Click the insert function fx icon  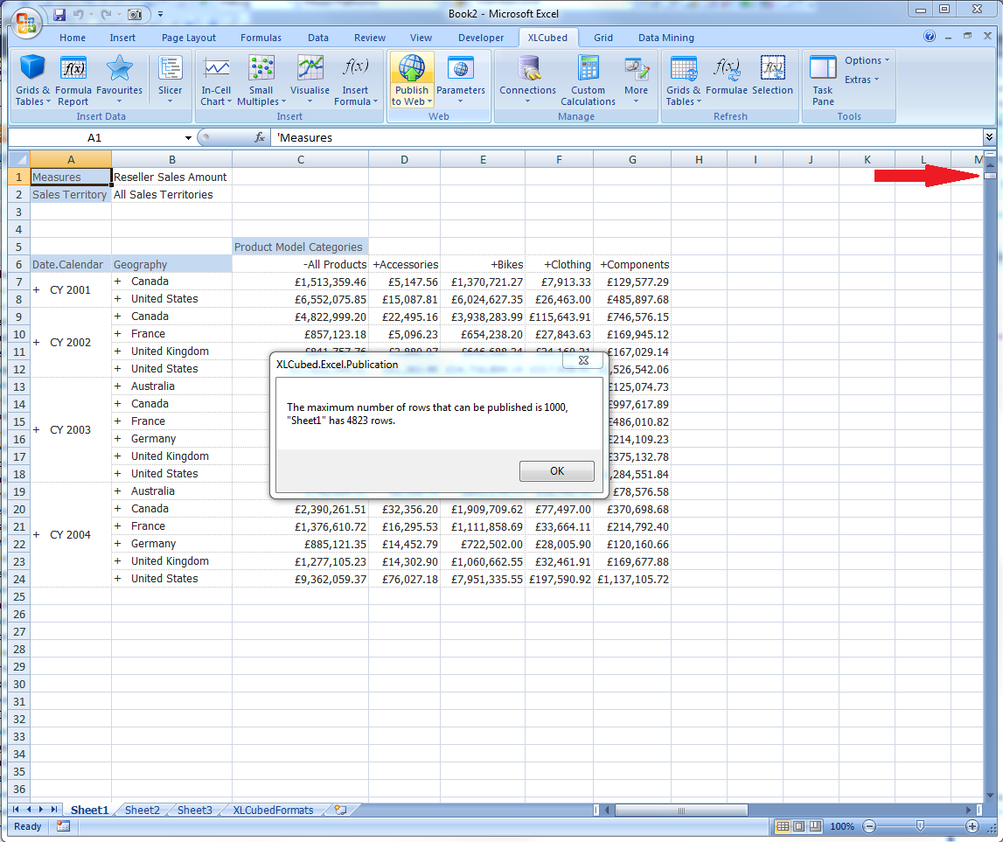click(260, 137)
